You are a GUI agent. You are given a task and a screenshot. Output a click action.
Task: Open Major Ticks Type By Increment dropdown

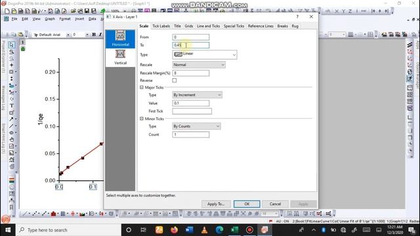pos(197,95)
